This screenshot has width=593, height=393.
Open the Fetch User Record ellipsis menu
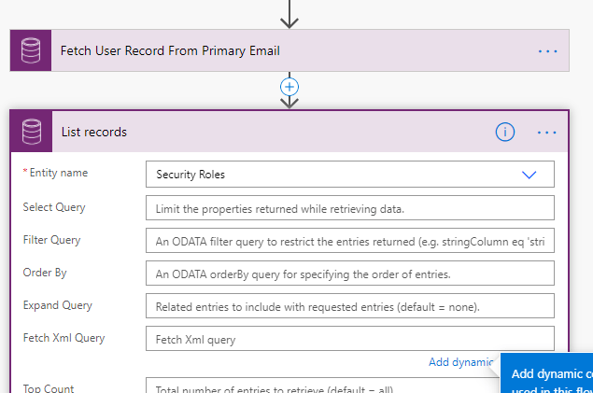pyautogui.click(x=547, y=50)
